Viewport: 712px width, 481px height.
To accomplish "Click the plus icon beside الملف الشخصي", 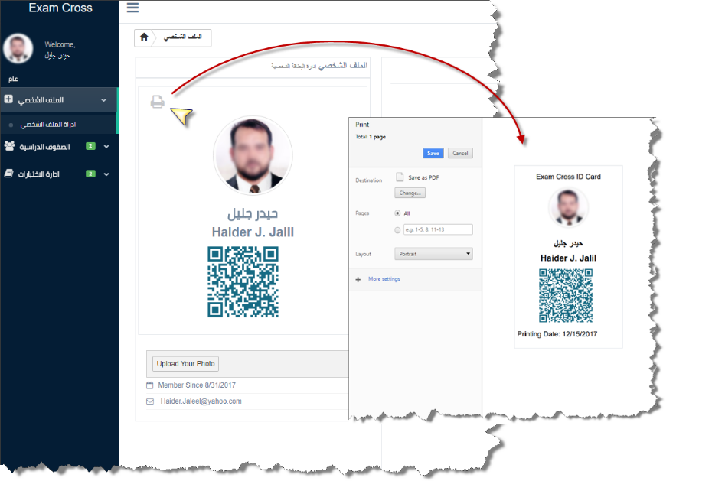I will pyautogui.click(x=8, y=99).
